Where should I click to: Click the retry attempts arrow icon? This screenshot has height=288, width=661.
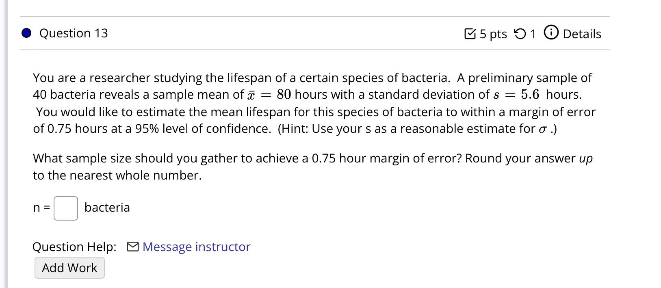click(x=520, y=33)
